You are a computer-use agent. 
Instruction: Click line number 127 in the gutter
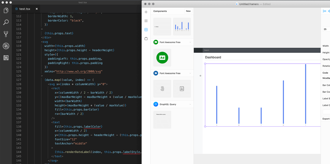[19, 80]
